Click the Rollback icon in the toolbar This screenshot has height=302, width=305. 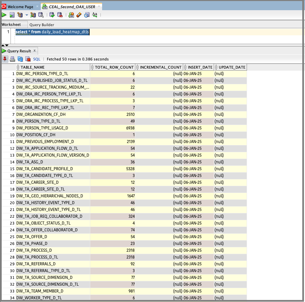tap(60, 15)
